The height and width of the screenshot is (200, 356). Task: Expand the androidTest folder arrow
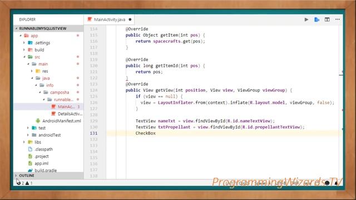[x=28, y=135]
